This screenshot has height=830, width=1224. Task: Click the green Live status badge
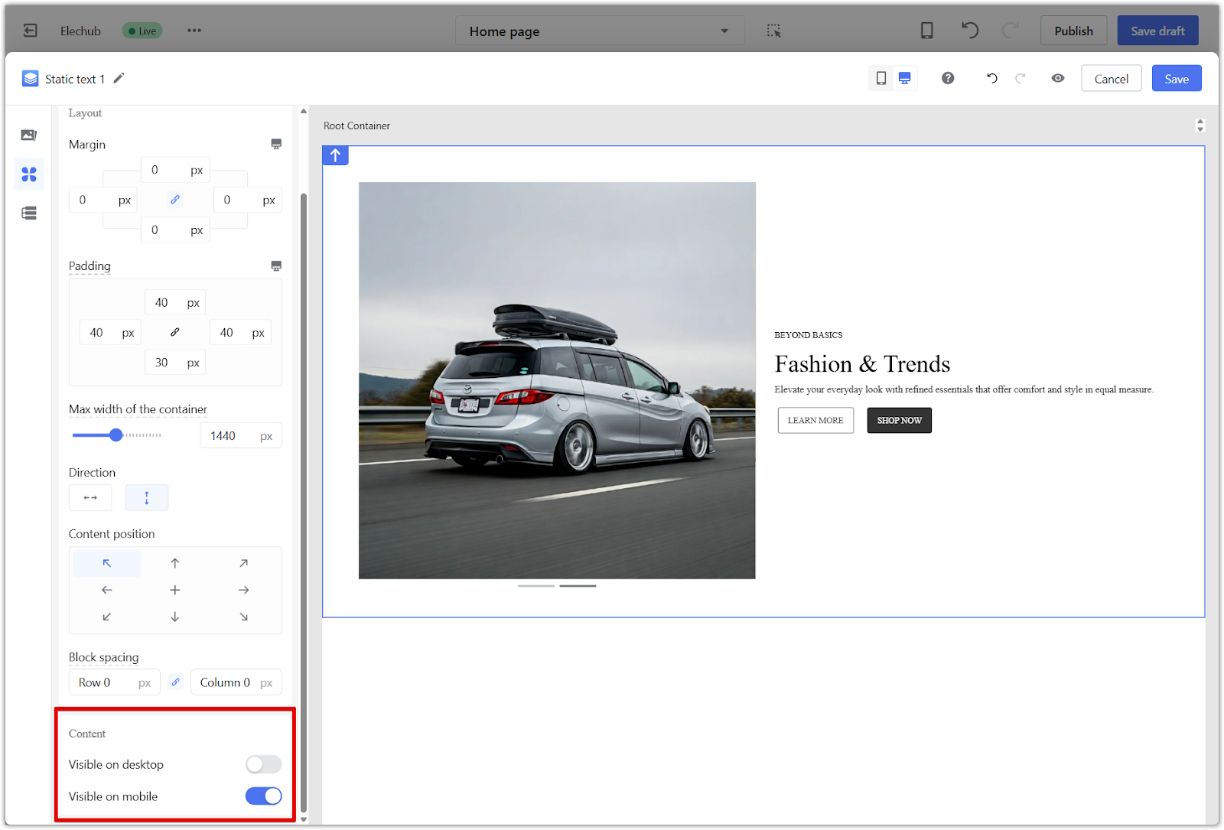143,31
